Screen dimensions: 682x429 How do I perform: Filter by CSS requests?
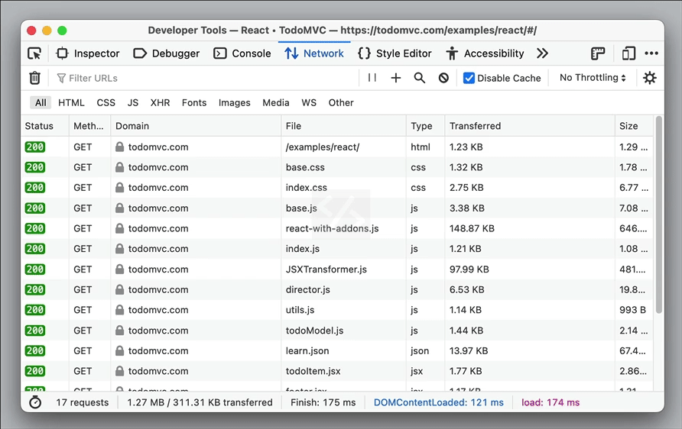(x=106, y=103)
